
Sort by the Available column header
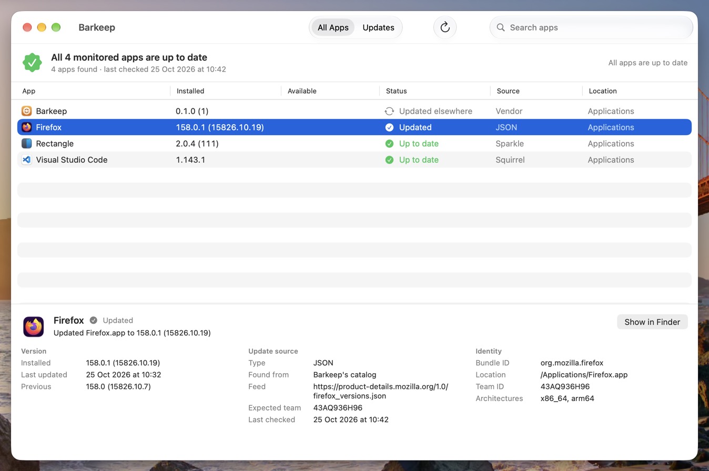click(x=302, y=91)
